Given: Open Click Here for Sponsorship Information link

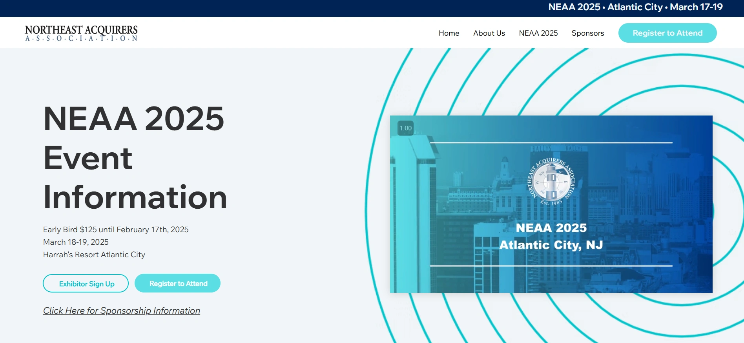Looking at the screenshot, I should coord(122,311).
